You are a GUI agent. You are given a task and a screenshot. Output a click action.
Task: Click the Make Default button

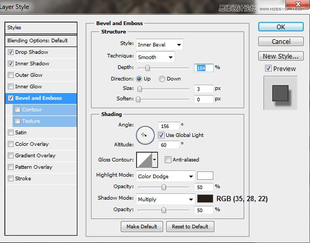[x=142, y=227]
